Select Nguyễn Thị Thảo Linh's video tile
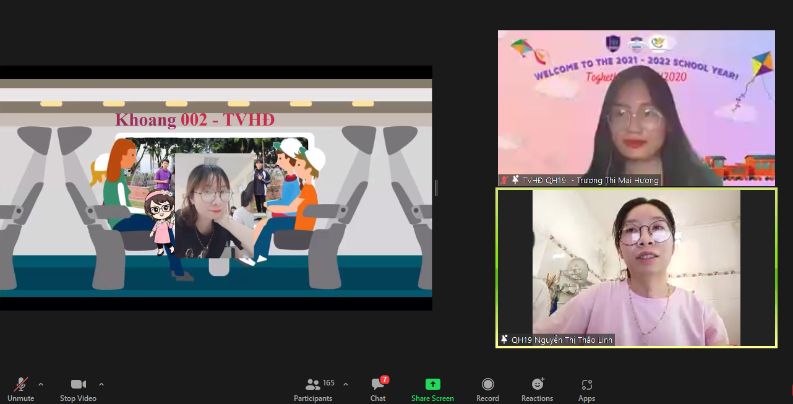 [636, 266]
